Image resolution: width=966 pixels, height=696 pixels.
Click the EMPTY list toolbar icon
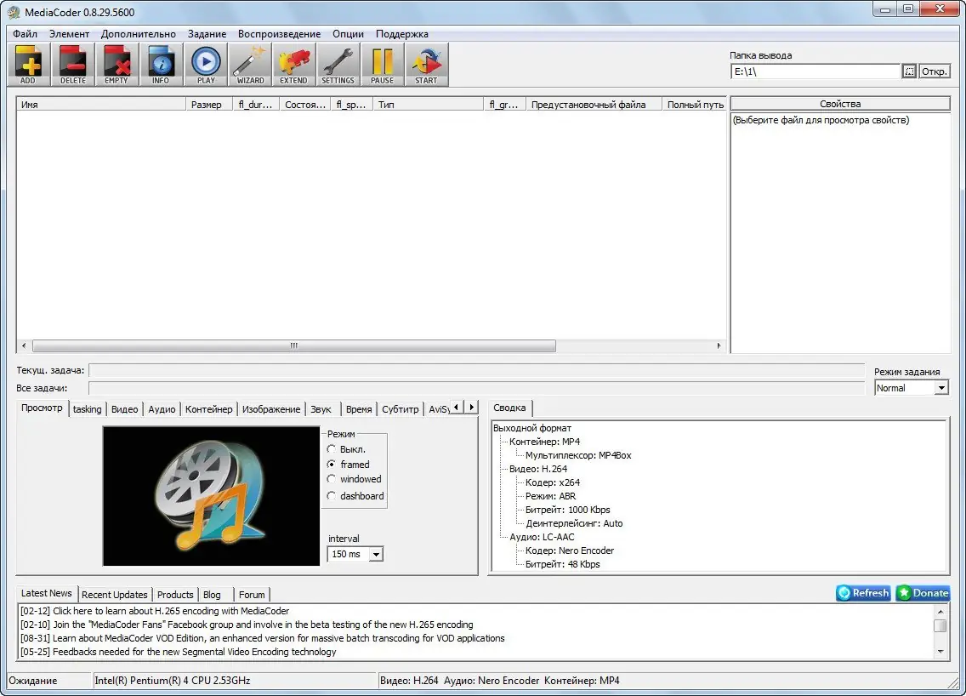117,64
